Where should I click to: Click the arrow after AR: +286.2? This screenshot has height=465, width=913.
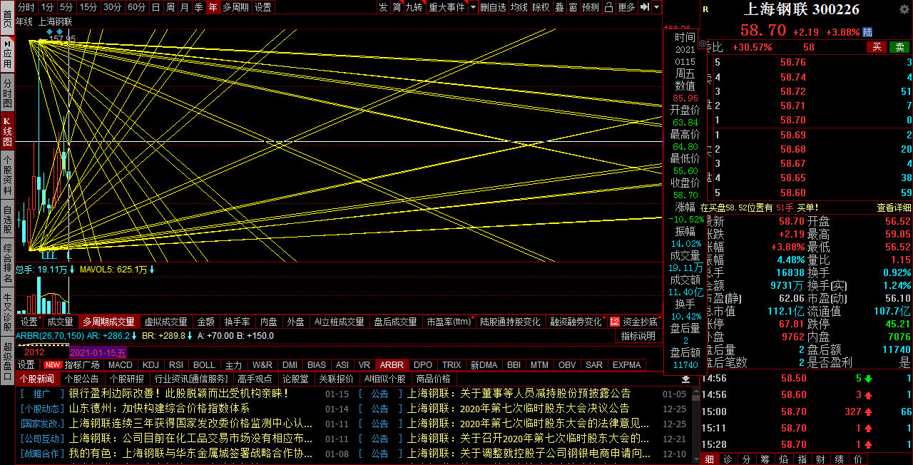tap(134, 335)
